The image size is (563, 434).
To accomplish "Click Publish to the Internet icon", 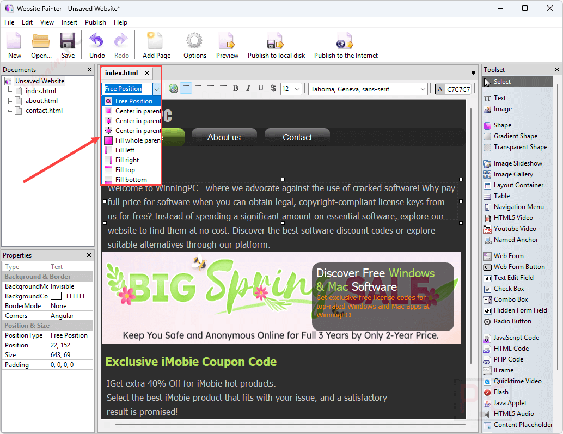I will click(x=346, y=45).
